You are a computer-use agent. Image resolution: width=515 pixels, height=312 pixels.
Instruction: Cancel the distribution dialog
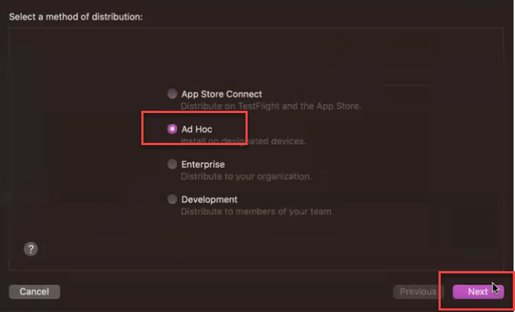click(x=34, y=292)
